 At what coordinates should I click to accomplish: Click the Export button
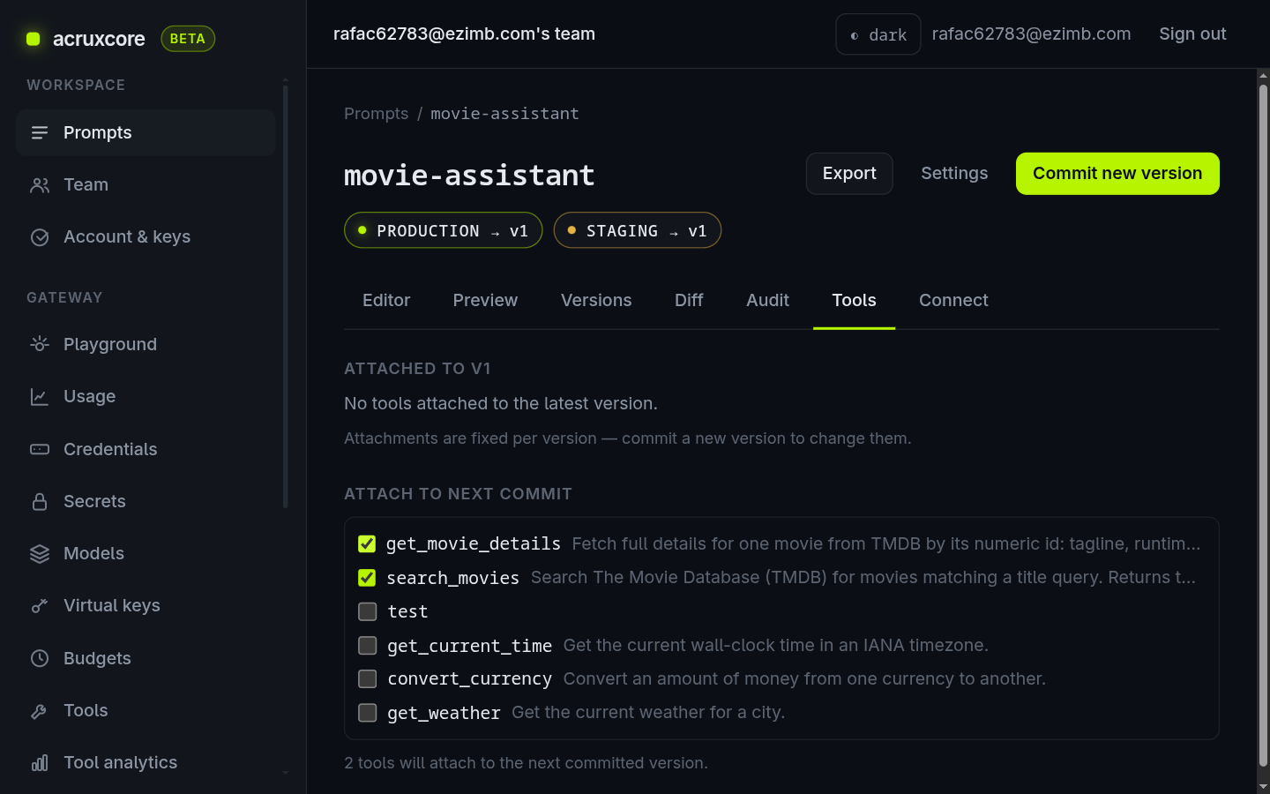click(x=849, y=174)
